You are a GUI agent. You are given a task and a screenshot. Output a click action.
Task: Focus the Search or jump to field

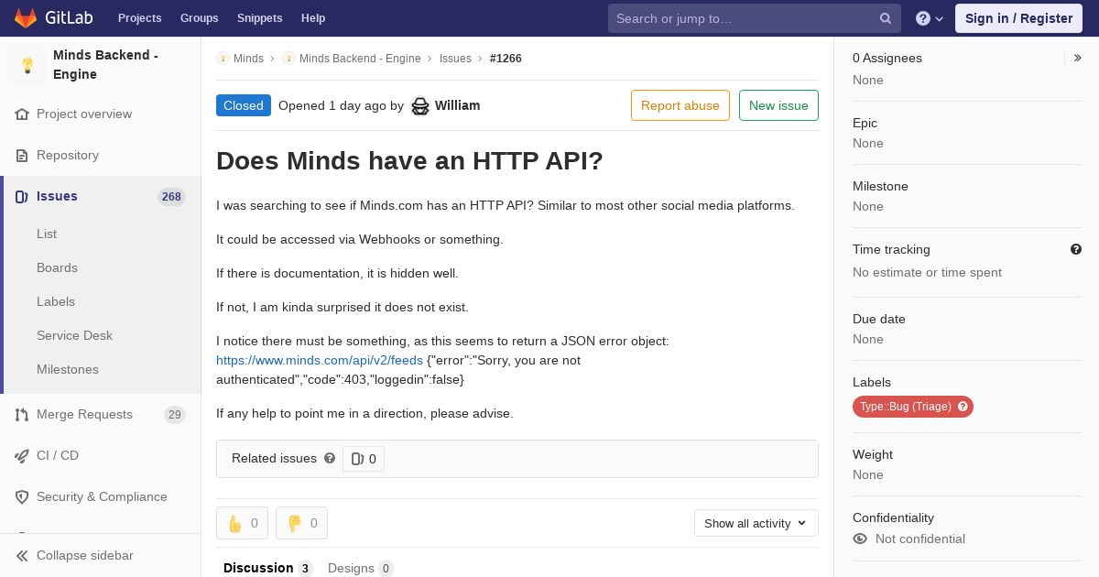(x=744, y=18)
